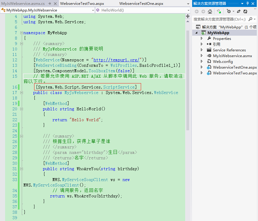Click the Forward arrow in Solution Explorer toolbar

[x=203, y=11]
